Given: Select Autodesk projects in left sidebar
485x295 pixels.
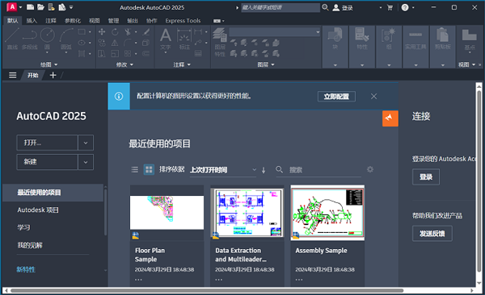Looking at the screenshot, I should coord(38,210).
